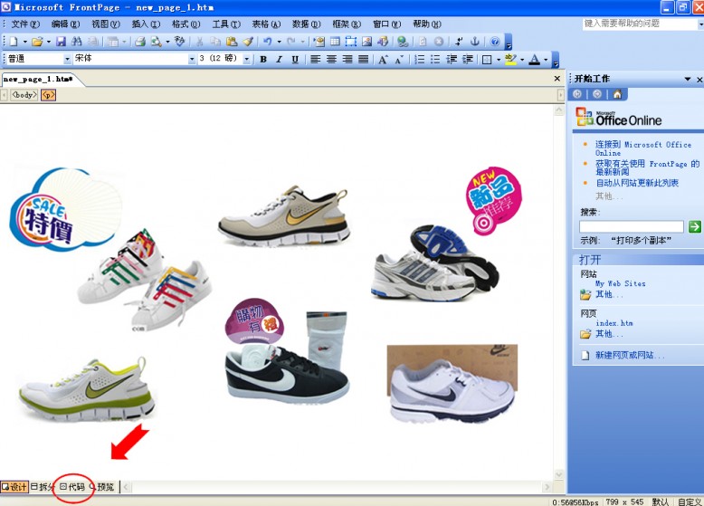Decrease font size with the small A icon
Screen dimensions: 704x506
point(399,59)
